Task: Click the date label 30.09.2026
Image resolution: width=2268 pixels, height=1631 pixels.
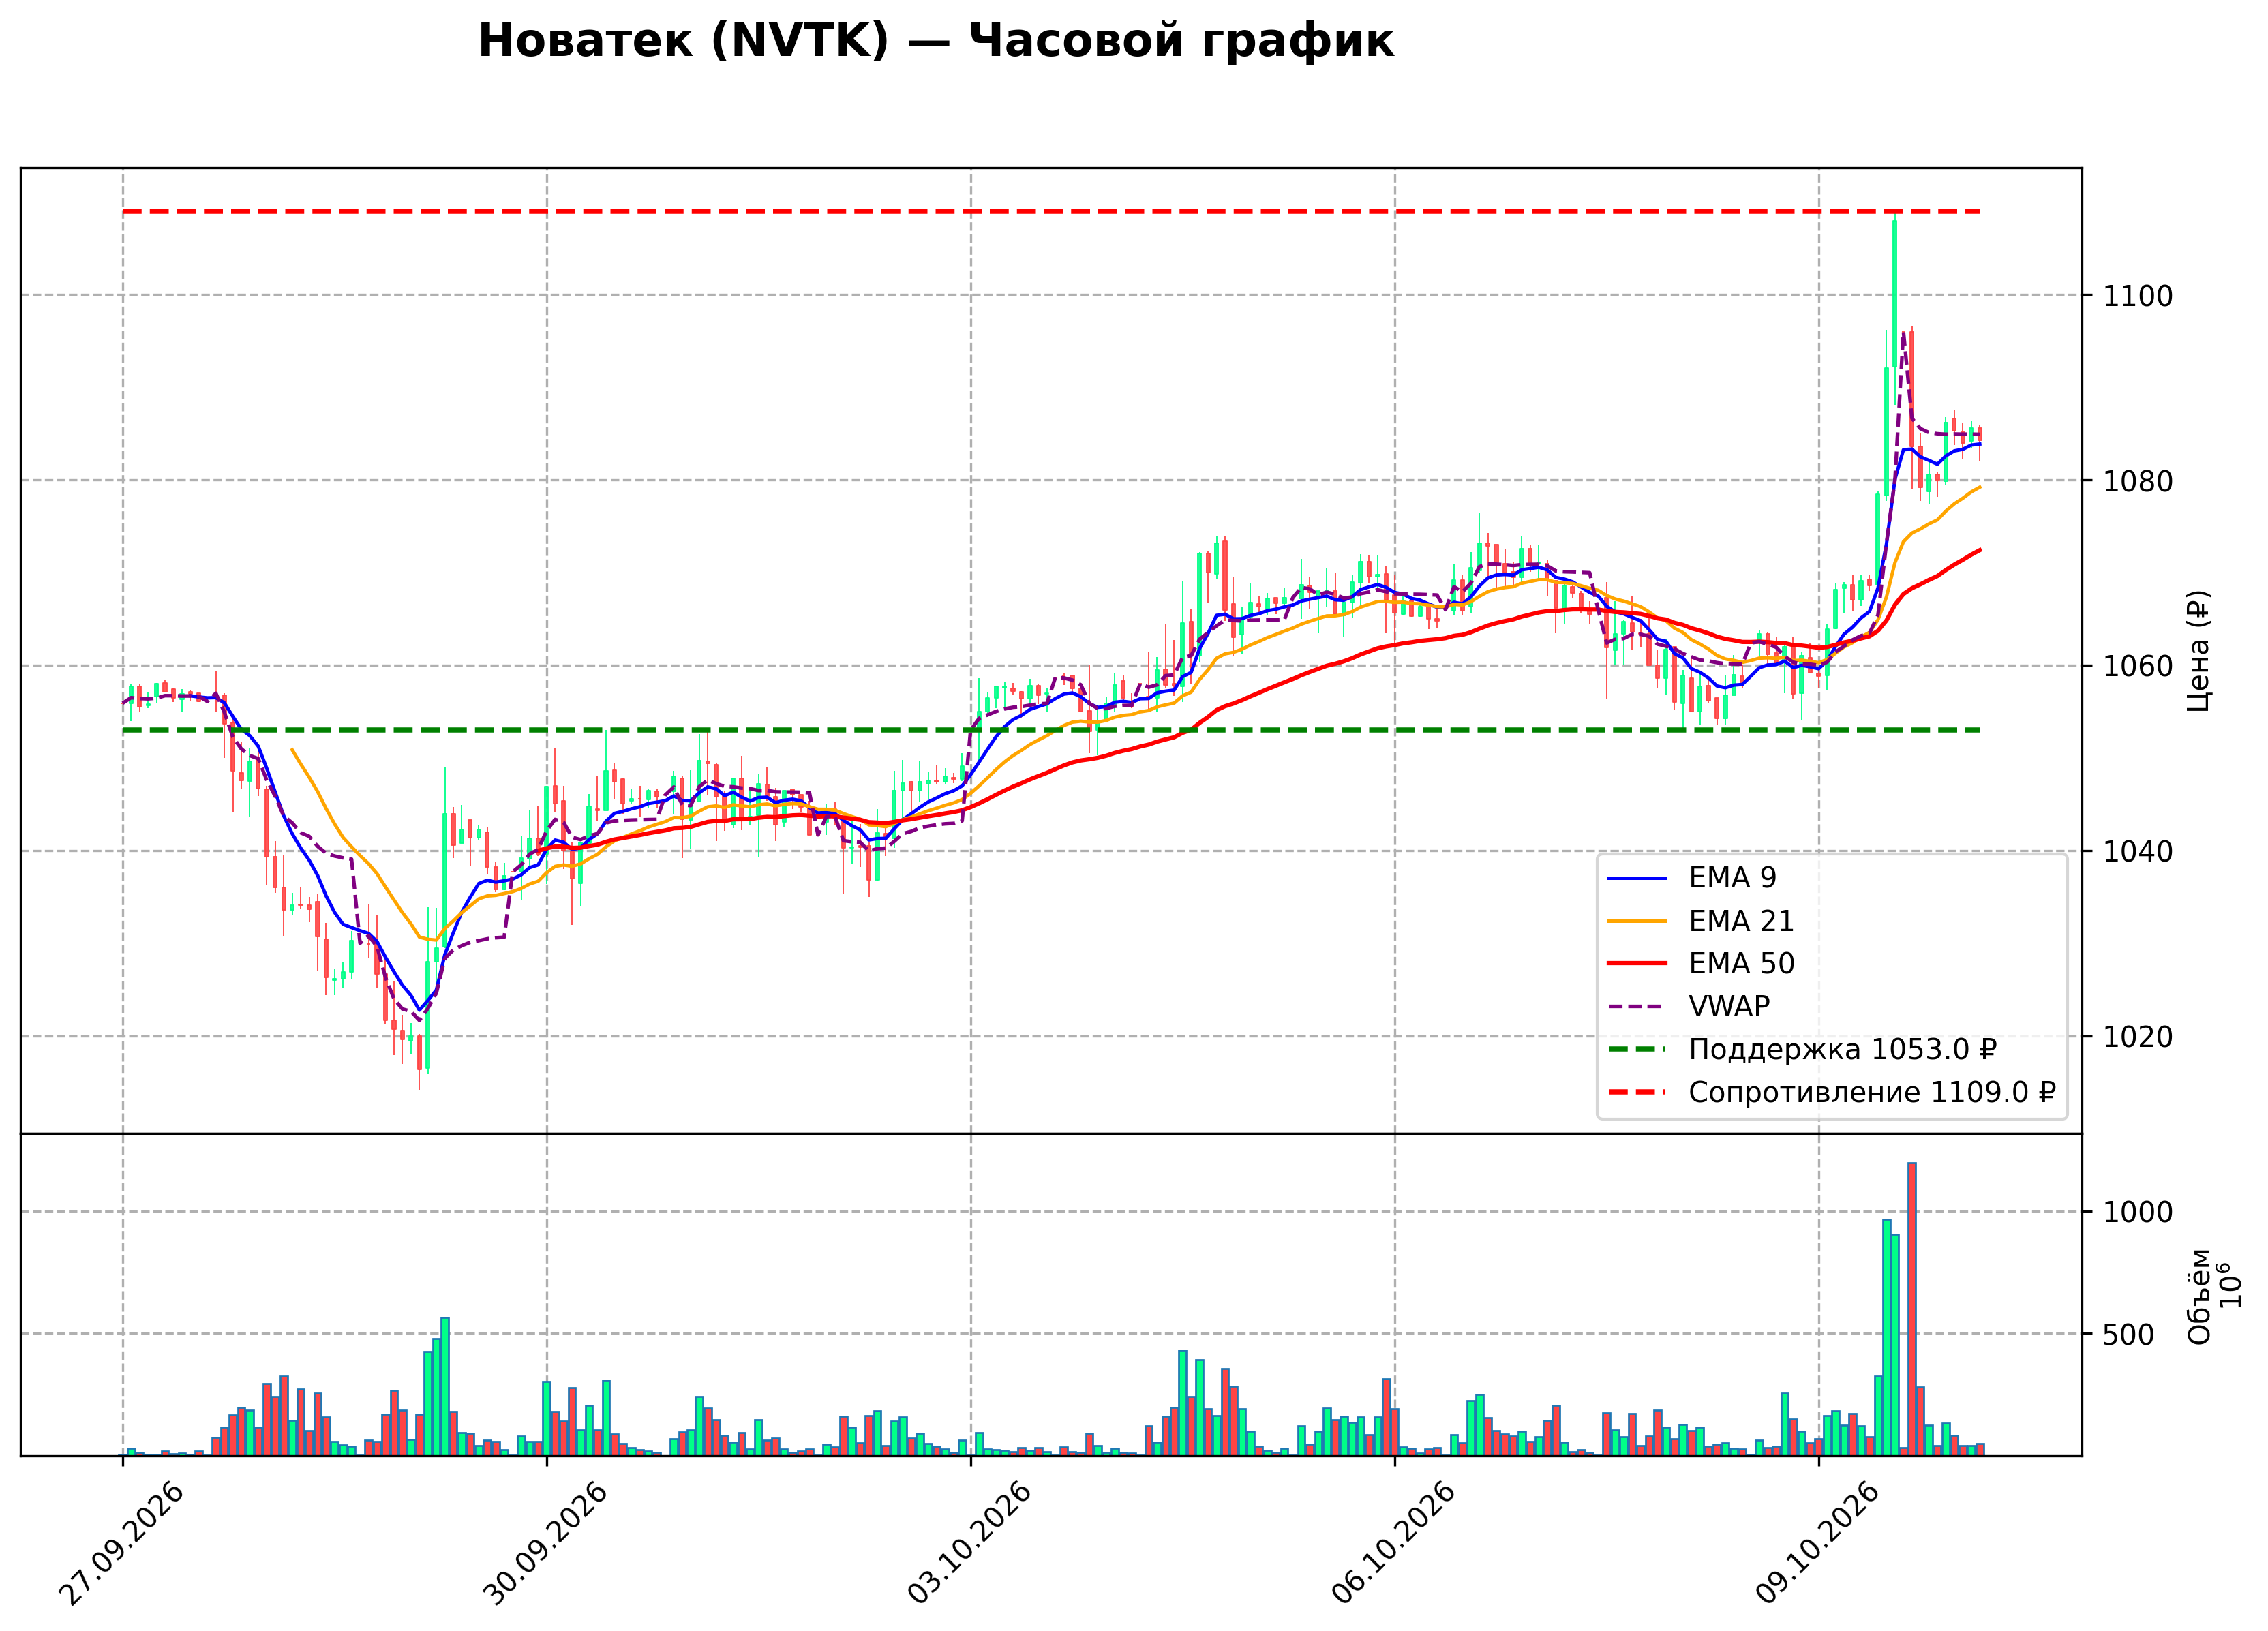Action: [x=545, y=1543]
